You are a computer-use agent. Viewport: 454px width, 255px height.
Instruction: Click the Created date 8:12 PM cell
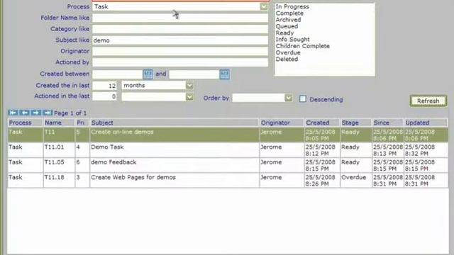[x=322, y=150]
